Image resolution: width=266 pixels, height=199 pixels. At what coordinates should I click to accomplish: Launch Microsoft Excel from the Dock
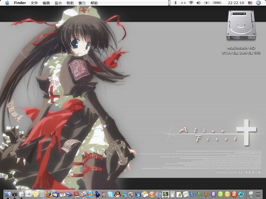pos(200,194)
